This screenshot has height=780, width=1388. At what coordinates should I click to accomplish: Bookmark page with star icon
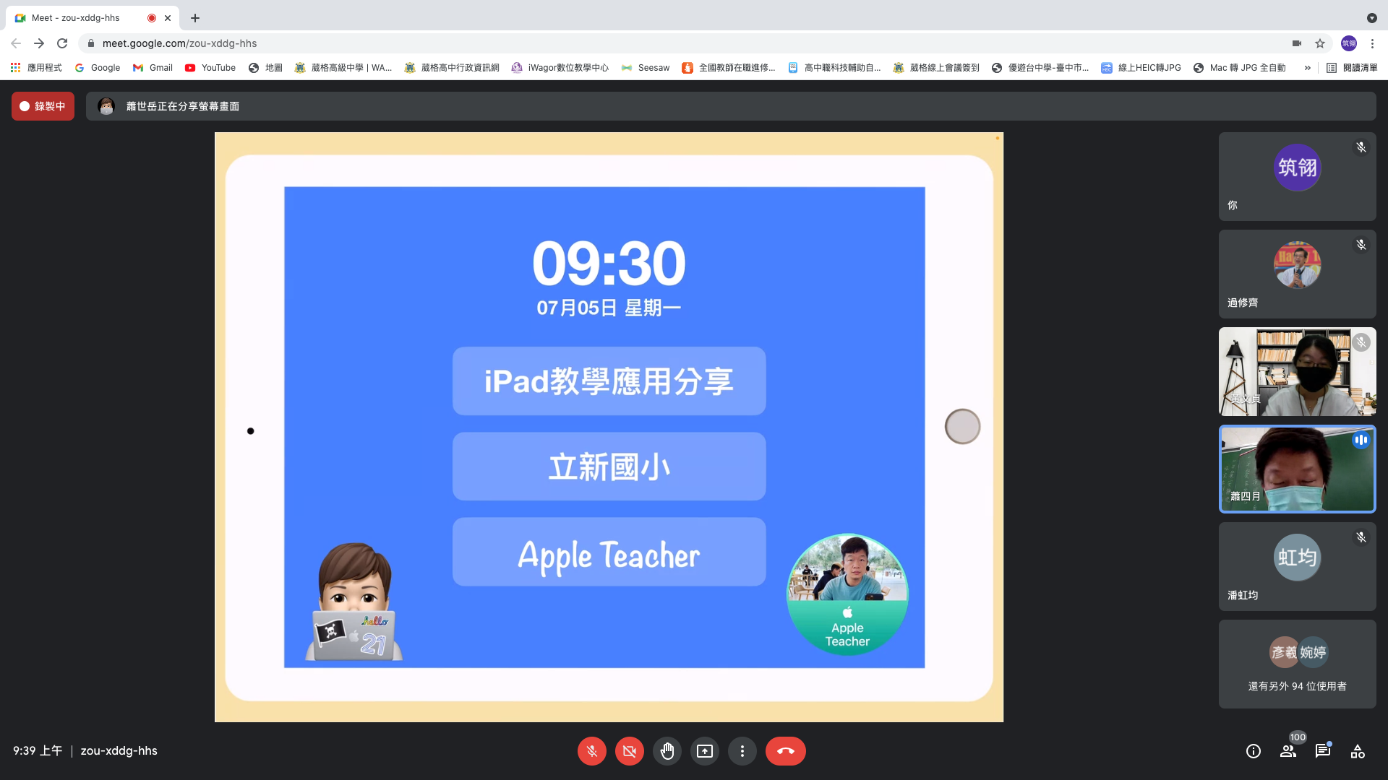coord(1320,43)
